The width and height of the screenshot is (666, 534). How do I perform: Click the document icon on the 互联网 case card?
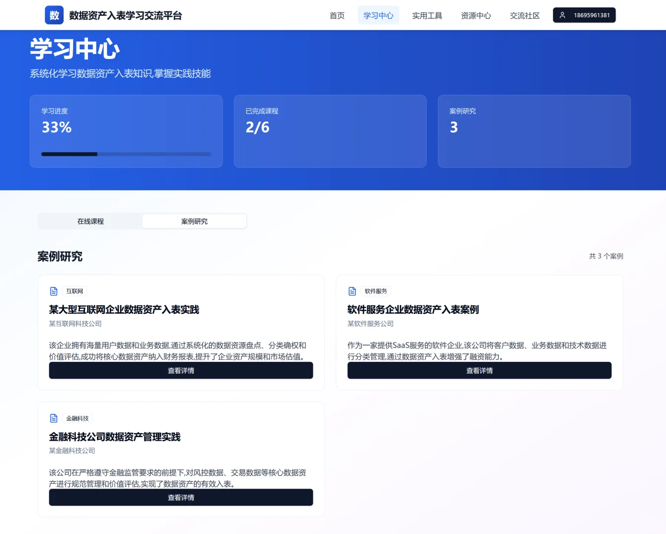[53, 291]
